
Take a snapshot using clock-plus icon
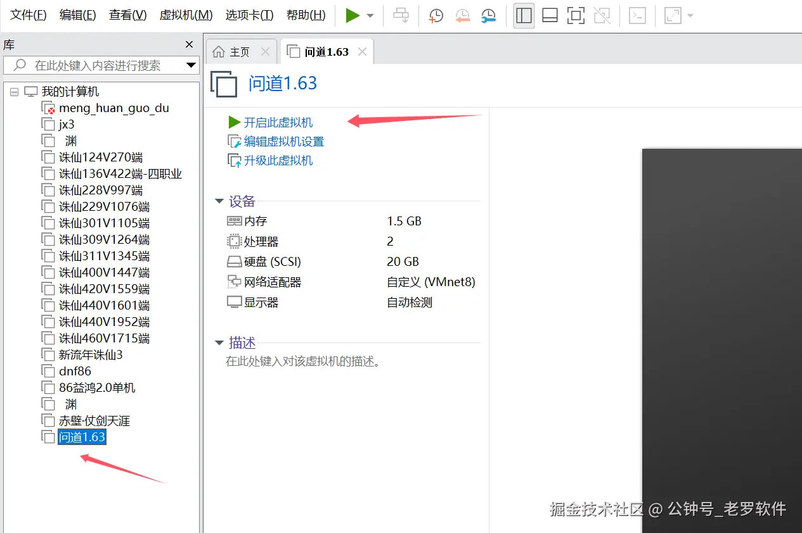tap(436, 16)
